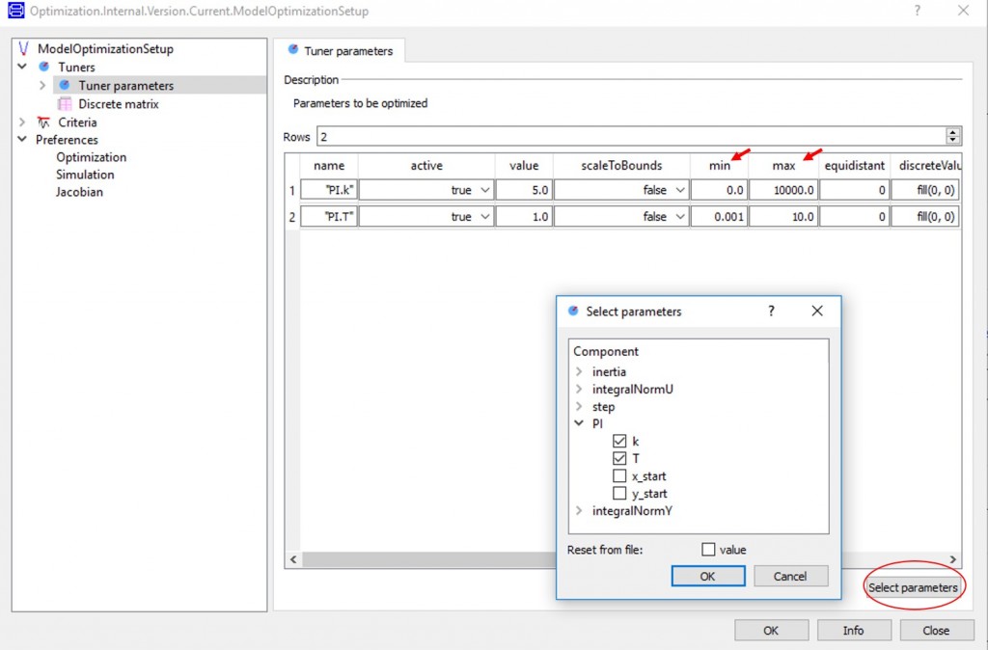
Task: Check the y_start parameter checkbox
Action: point(619,493)
